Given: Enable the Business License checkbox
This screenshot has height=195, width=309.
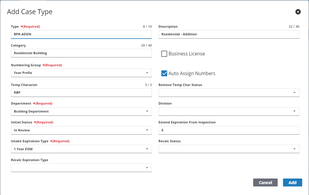Looking at the screenshot, I should pos(164,54).
